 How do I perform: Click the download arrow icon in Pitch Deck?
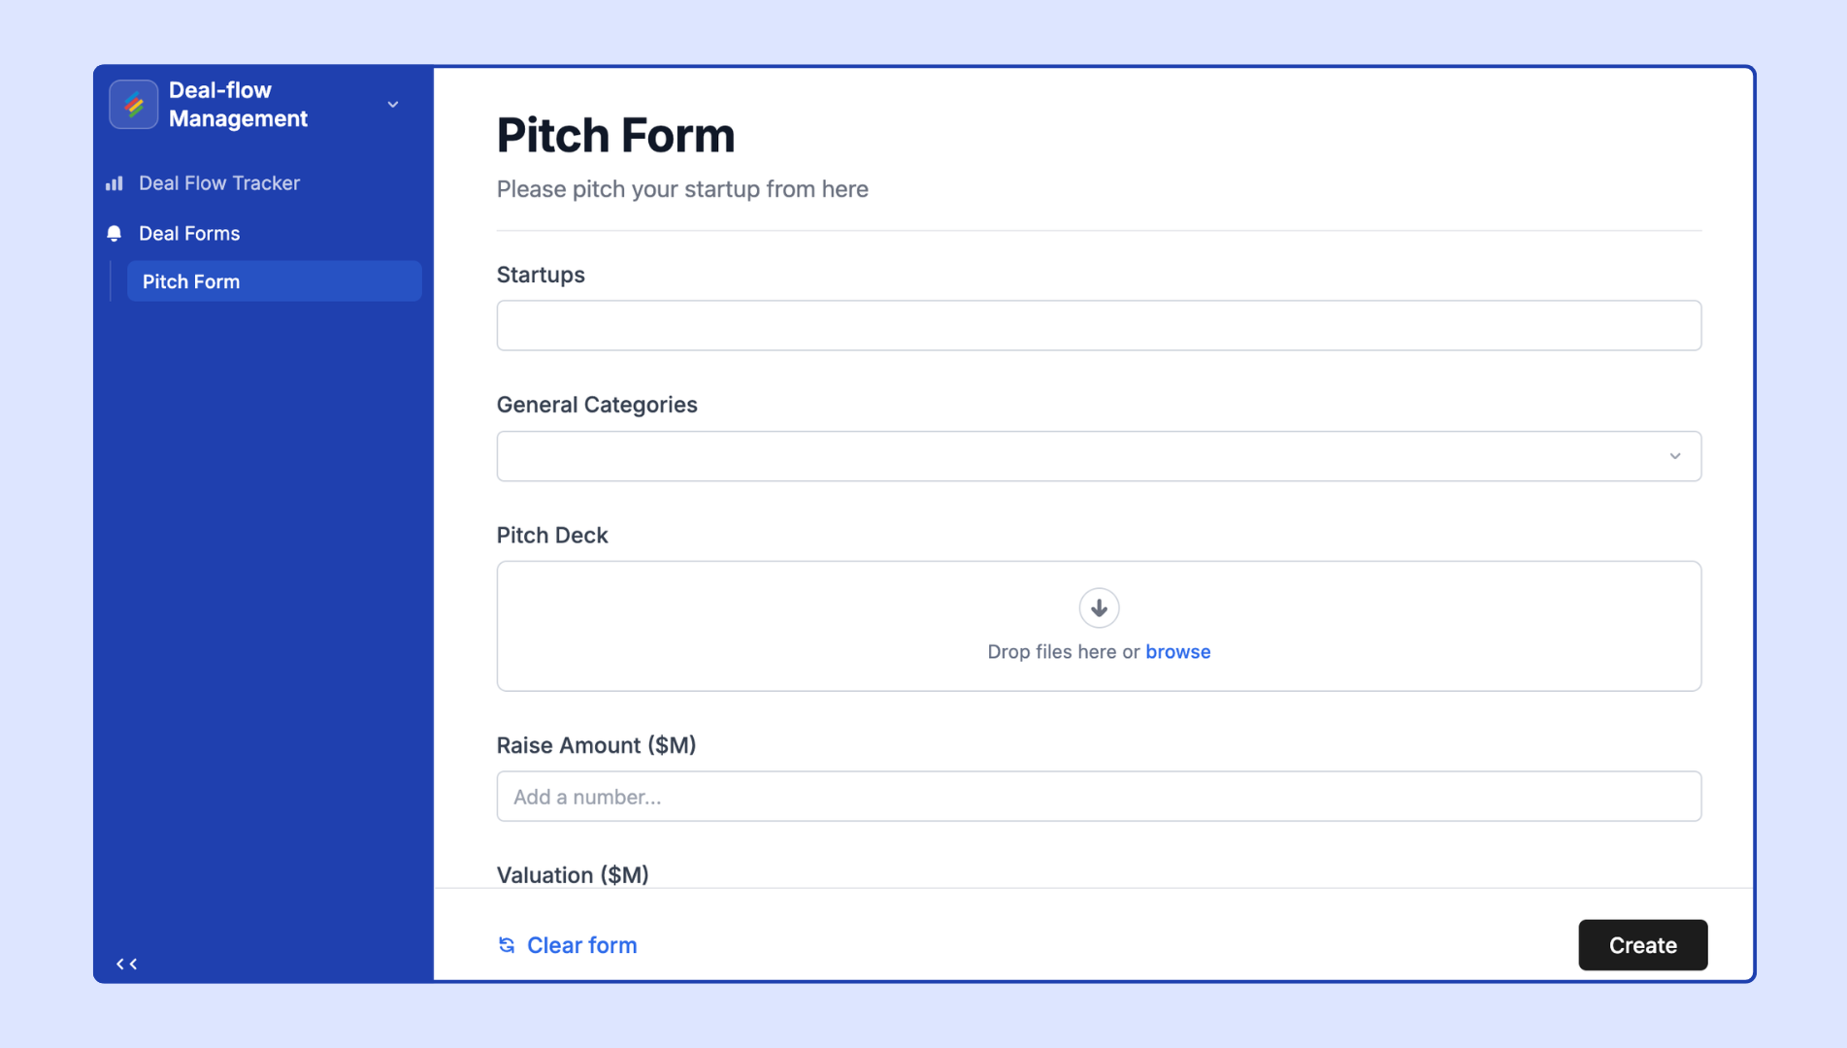tap(1099, 608)
